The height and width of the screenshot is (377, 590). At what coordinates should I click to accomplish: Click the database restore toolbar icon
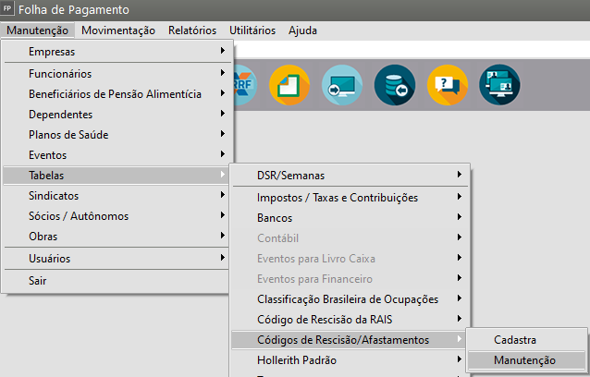tap(394, 86)
